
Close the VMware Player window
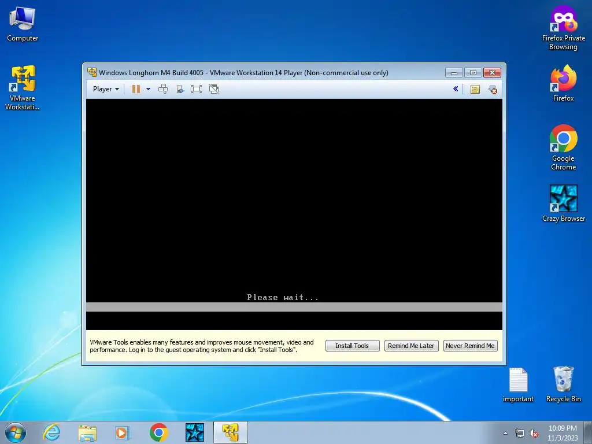click(493, 72)
